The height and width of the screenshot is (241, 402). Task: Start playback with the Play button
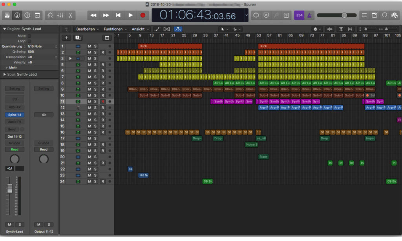pos(130,15)
